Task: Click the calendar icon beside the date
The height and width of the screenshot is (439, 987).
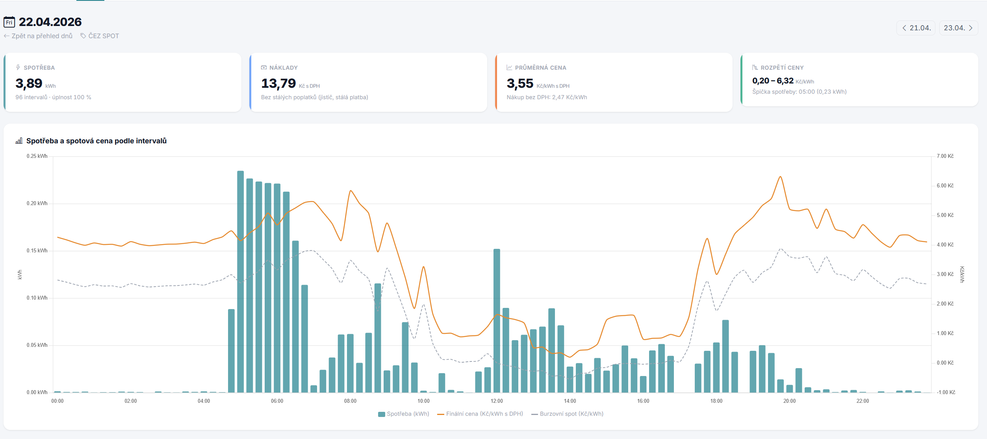Action: (9, 22)
